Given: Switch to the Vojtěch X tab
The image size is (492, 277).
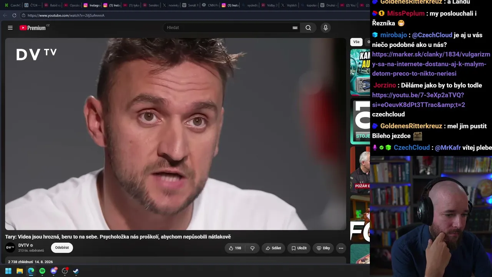Looking at the screenshot, I should [x=289, y=5].
